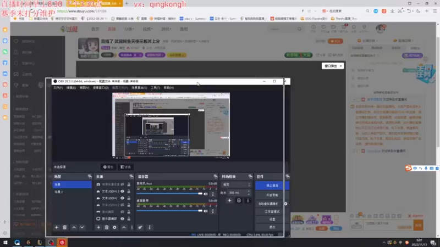
Task: Open transition three-dot properties menu
Action: 248,200
